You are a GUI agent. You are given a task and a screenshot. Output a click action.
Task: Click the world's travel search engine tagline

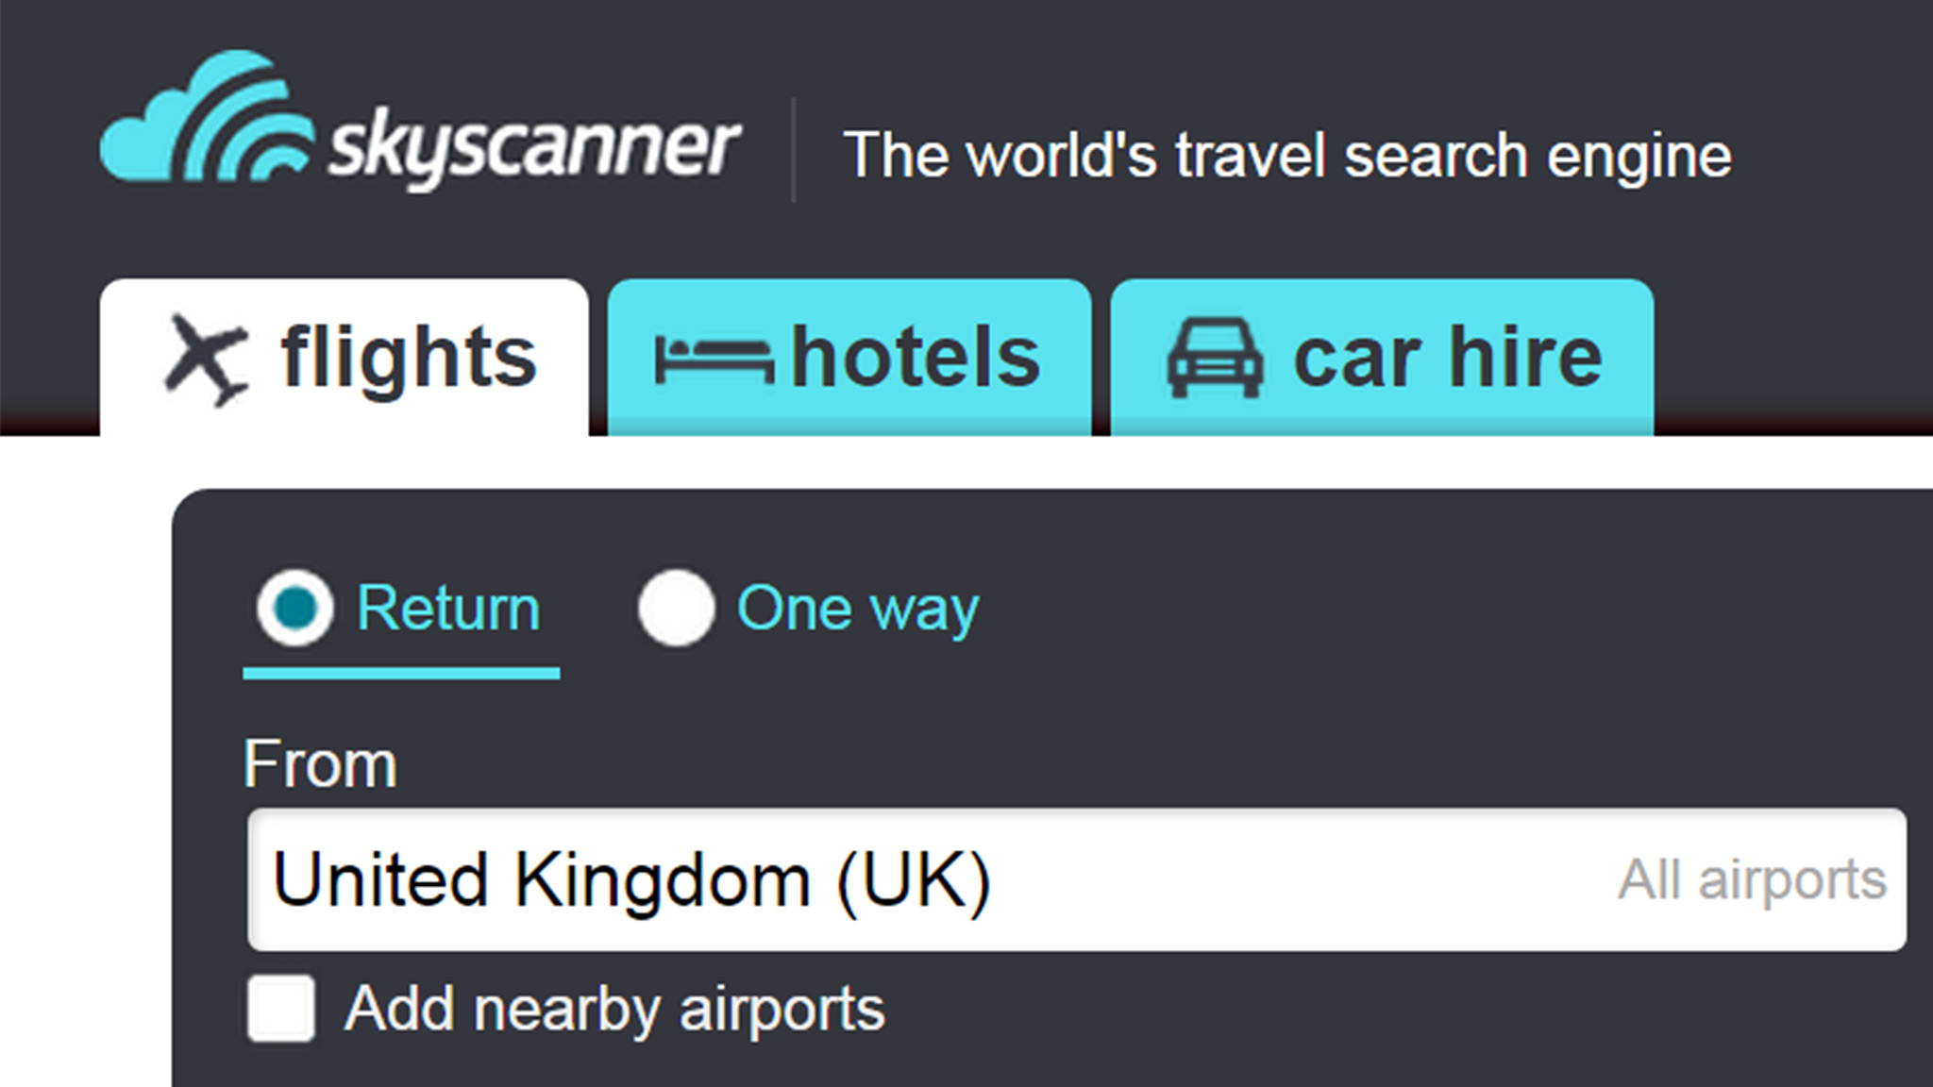[1286, 155]
